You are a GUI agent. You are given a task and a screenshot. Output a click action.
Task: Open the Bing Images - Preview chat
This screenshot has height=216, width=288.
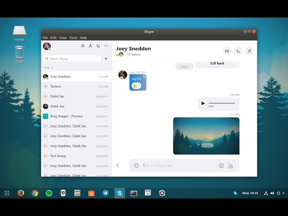[x=76, y=116]
